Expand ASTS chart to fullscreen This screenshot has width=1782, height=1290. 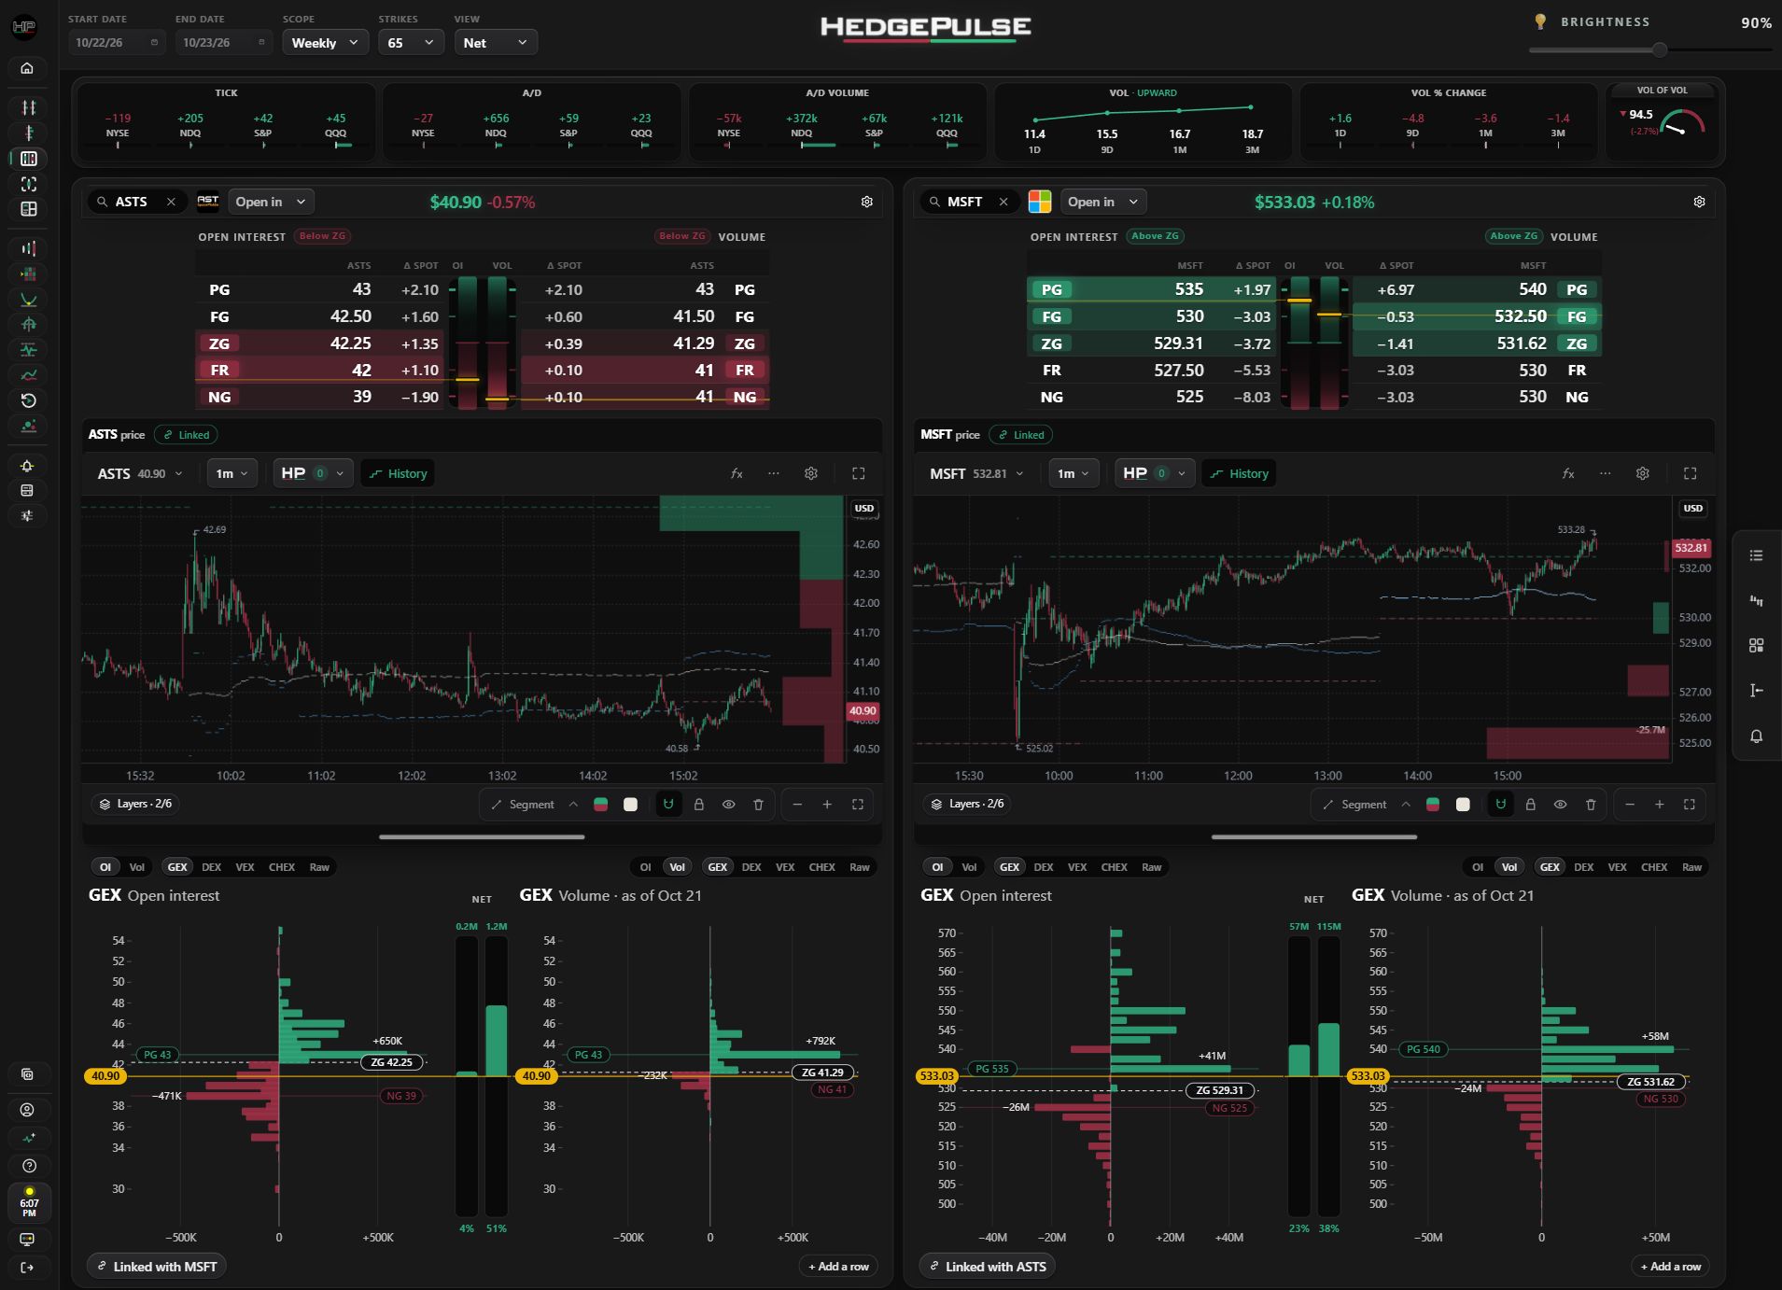pos(858,473)
